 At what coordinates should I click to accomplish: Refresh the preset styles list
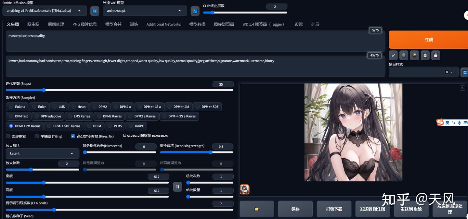(x=465, y=72)
